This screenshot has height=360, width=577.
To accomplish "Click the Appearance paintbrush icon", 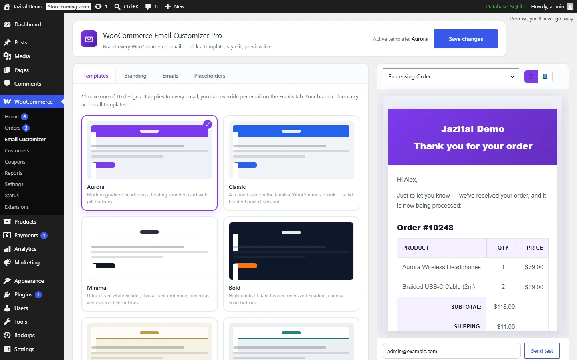I will click(x=7, y=281).
